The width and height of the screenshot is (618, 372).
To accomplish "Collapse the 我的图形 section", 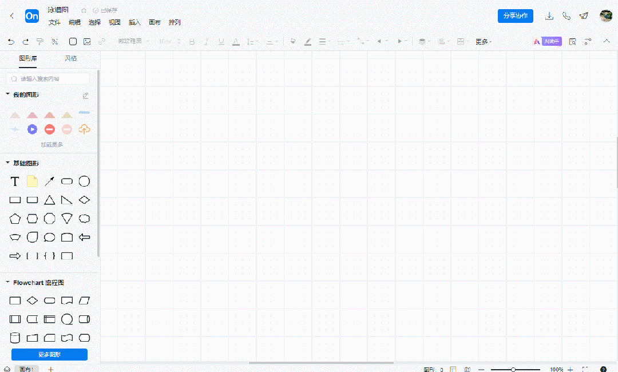I will tap(7, 94).
